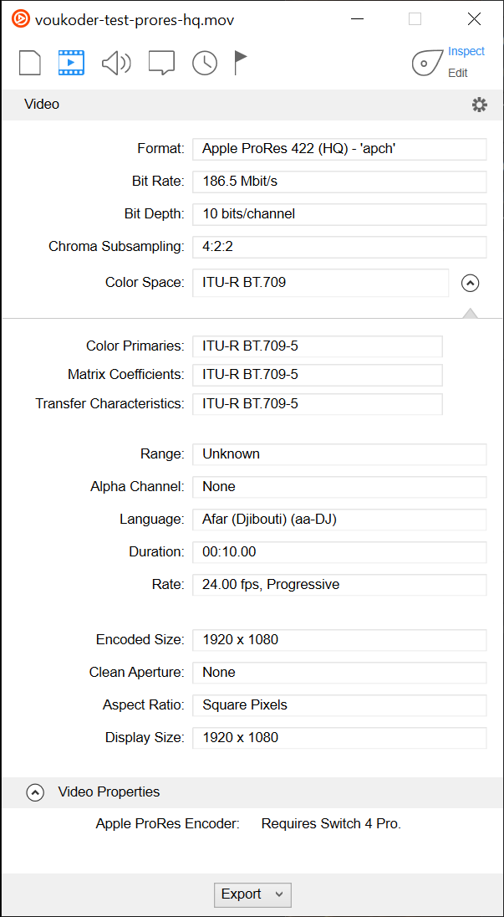504x917 pixels.
Task: Open the File info tab icon
Action: [x=30, y=63]
